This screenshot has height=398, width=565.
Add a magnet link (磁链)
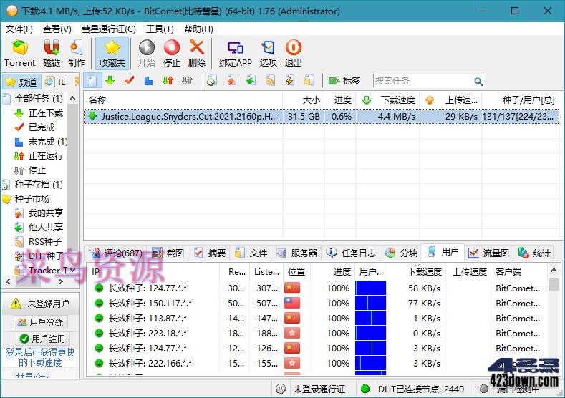(x=51, y=53)
